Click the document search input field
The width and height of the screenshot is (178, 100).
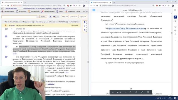coord(19,17)
